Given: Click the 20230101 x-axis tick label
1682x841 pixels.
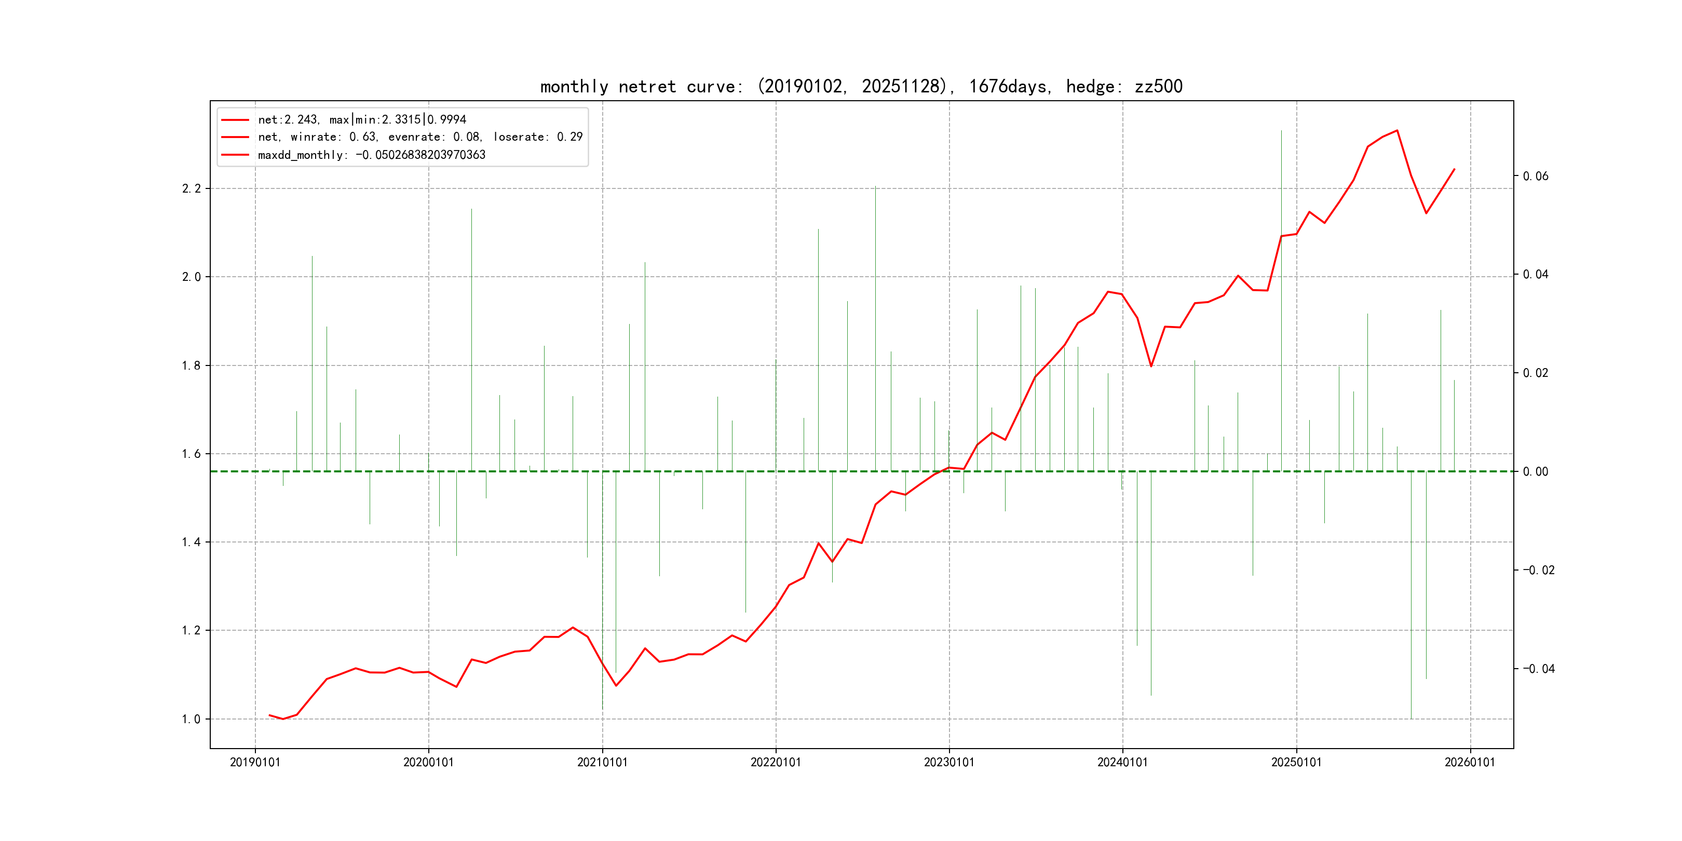Looking at the screenshot, I should click(x=949, y=763).
